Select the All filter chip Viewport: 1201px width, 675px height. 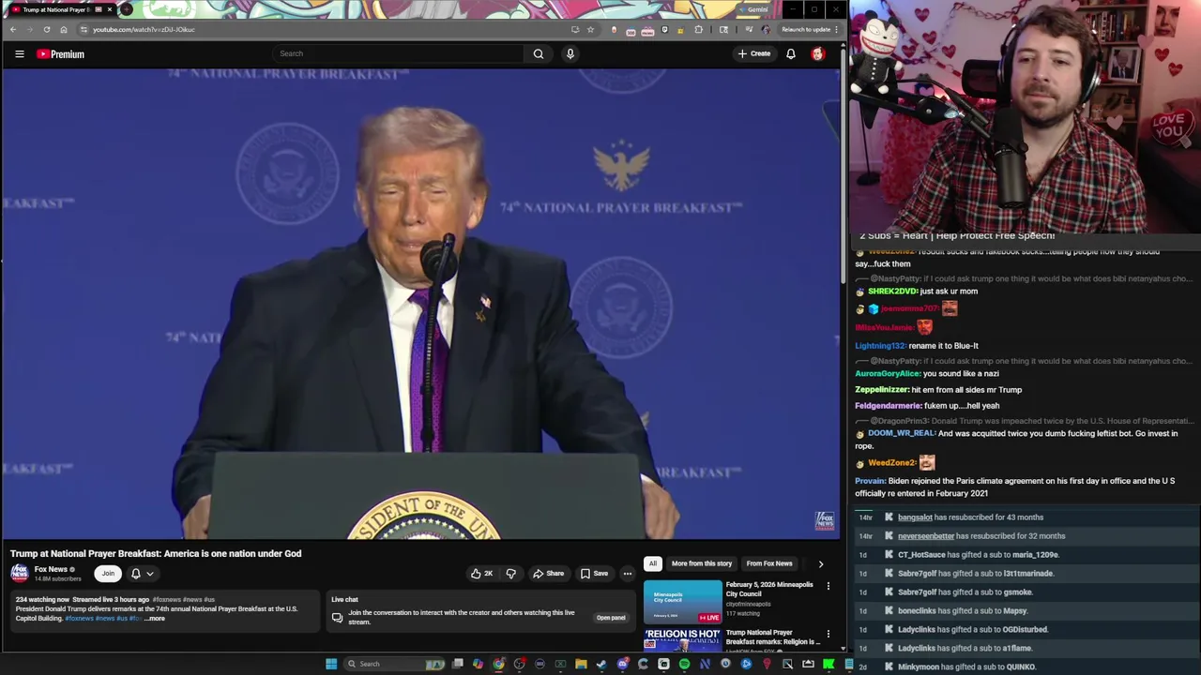[652, 563]
